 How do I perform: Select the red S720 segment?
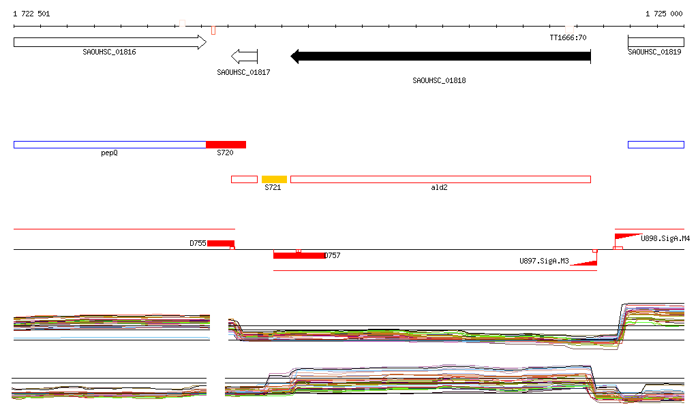[x=226, y=144]
